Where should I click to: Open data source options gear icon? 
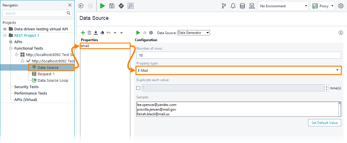[151, 33]
